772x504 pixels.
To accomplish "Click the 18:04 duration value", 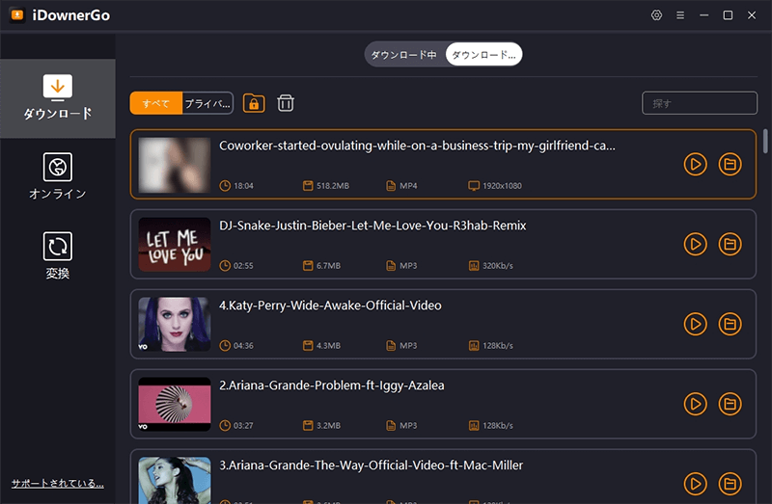I will pyautogui.click(x=243, y=186).
